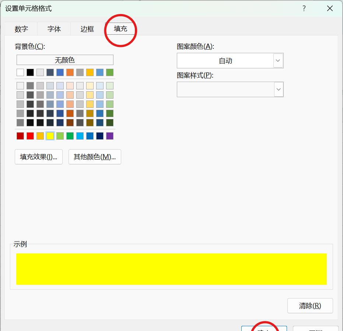This screenshot has height=331, width=343.
Task: Choose the sky blue standard color swatch
Action: [80, 136]
